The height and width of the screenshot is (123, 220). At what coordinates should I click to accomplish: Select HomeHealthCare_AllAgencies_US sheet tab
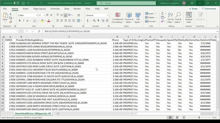coord(33,113)
